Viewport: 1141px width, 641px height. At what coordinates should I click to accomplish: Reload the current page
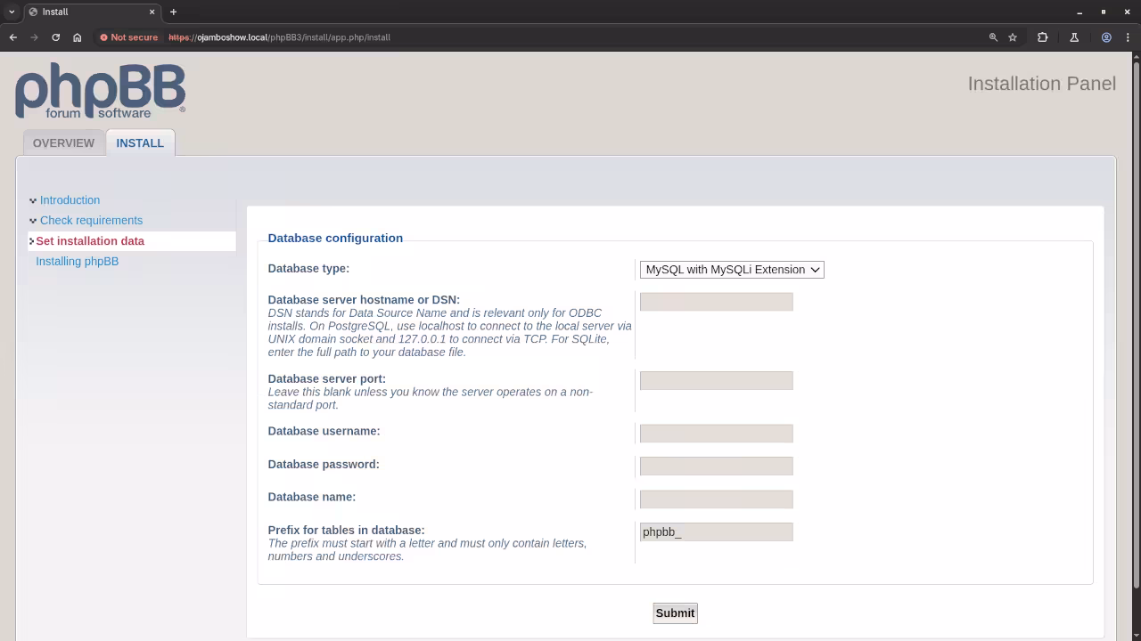coord(55,37)
